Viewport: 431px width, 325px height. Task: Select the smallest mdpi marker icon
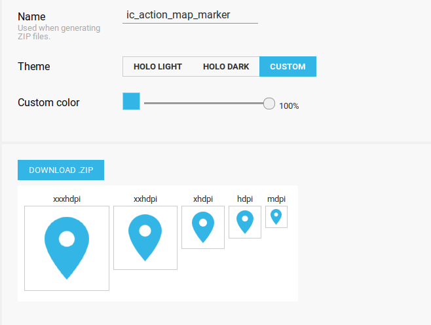[276, 217]
